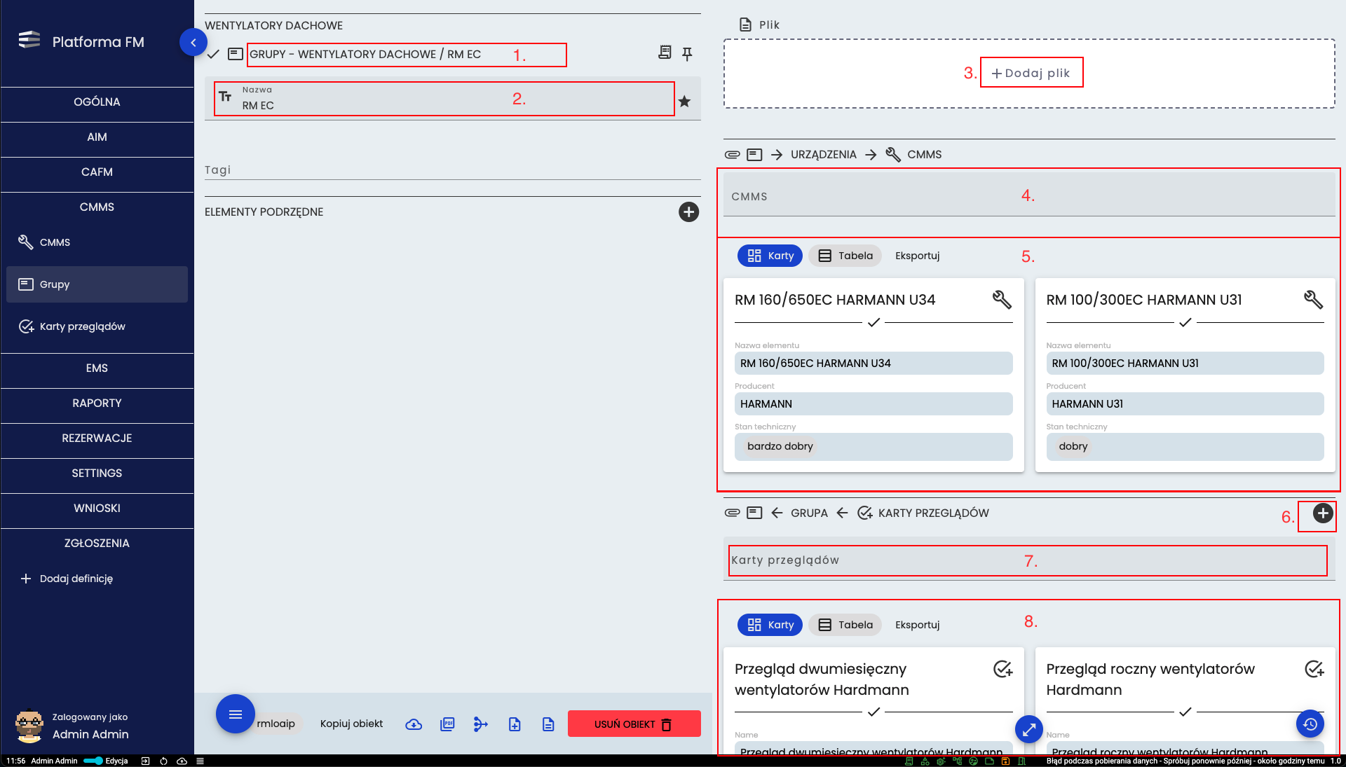The image size is (1346, 767).
Task: Click the Tagi input field
Action: (x=453, y=170)
